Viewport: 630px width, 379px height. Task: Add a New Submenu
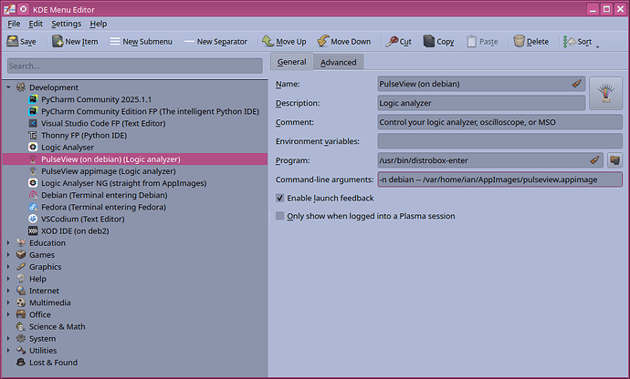click(x=141, y=41)
